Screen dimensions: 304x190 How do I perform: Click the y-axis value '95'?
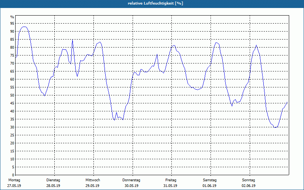coord(12,24)
